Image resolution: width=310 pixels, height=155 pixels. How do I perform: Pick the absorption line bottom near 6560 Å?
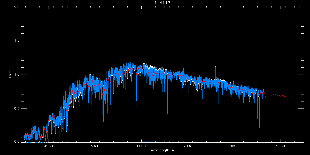[167, 113]
